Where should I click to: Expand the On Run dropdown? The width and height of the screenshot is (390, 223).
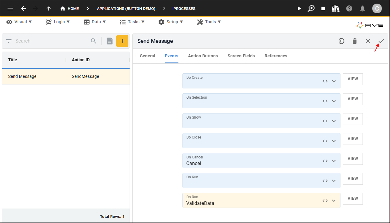pos(334,181)
